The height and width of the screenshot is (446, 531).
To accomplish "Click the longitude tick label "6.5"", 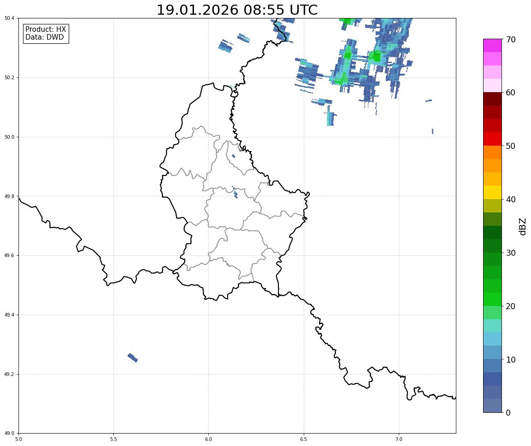I will 304,439.
